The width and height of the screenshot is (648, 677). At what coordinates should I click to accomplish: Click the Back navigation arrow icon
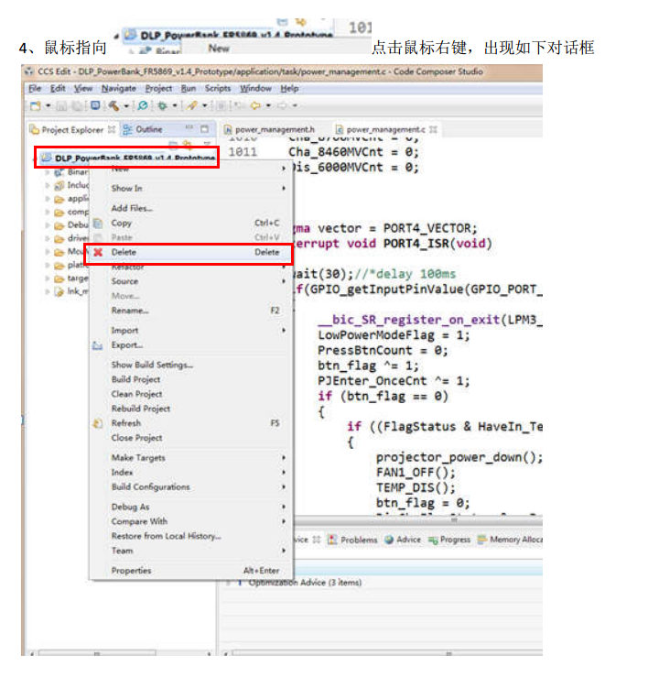256,105
